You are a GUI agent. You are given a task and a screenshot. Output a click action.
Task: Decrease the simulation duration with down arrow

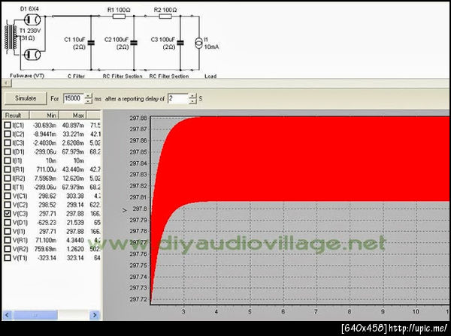tap(89, 101)
